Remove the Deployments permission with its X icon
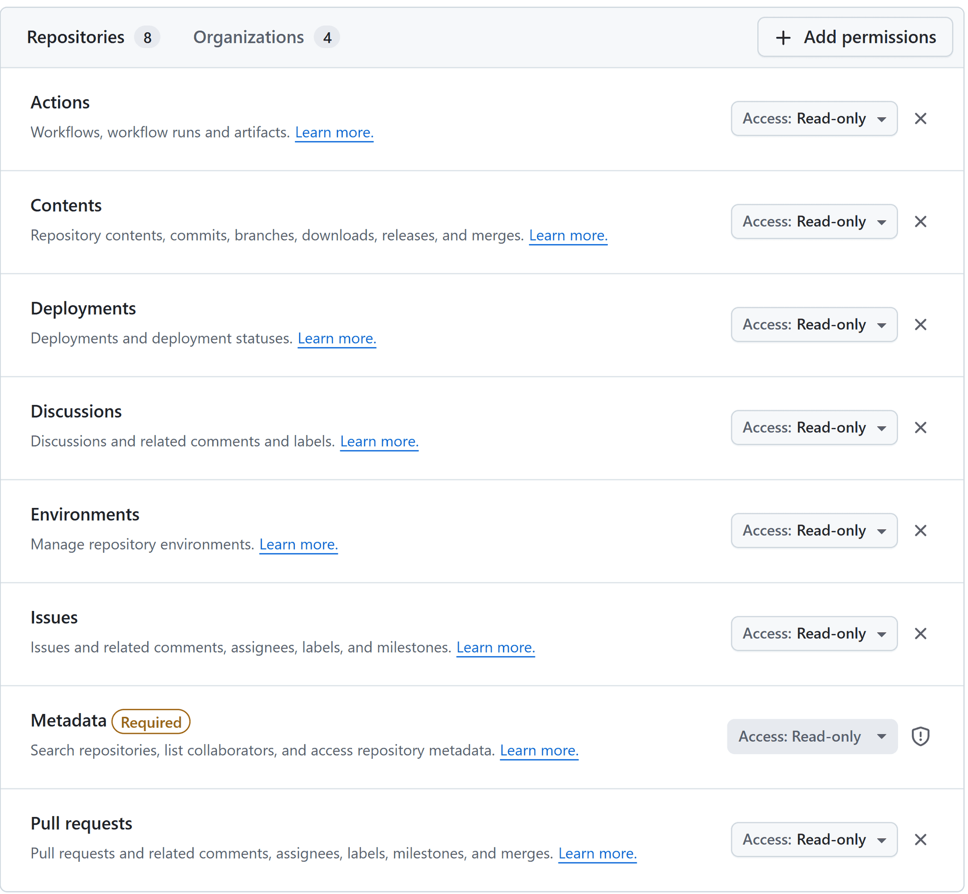Viewport: 968px width, 894px height. [x=920, y=325]
